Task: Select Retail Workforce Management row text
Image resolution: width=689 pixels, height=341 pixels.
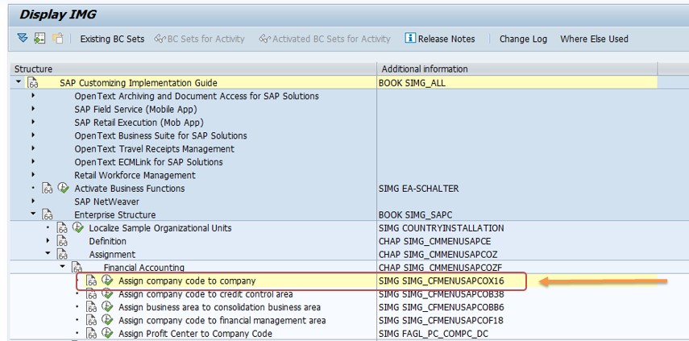Action: pos(135,175)
